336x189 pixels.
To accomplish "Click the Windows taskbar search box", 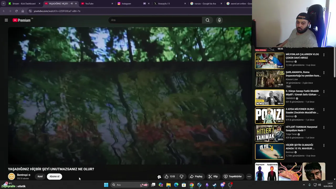I will (x=130, y=185).
